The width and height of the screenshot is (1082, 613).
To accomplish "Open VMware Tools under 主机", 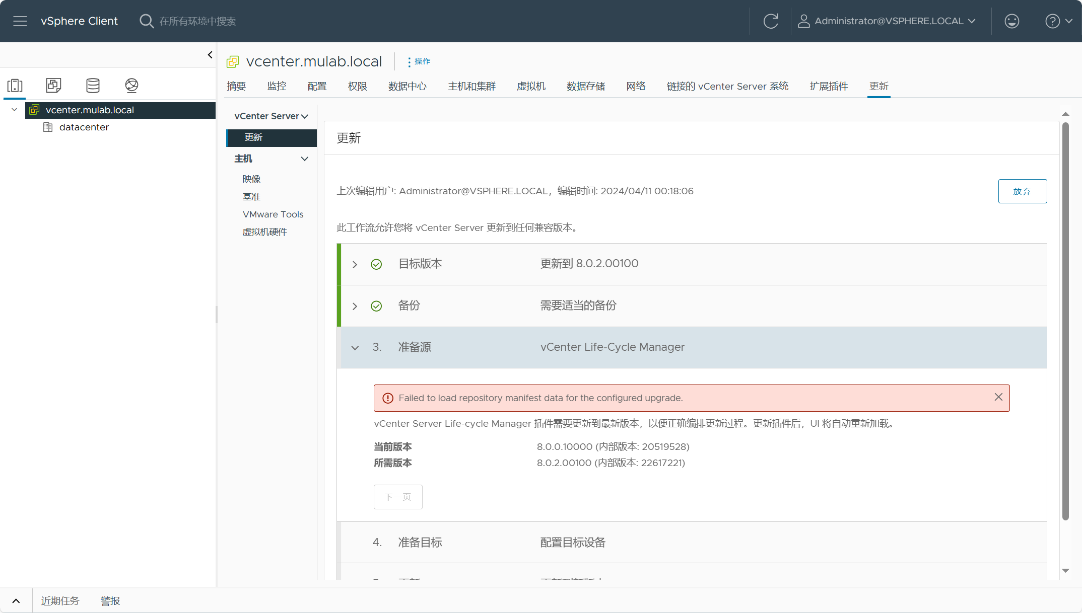I will pyautogui.click(x=273, y=214).
